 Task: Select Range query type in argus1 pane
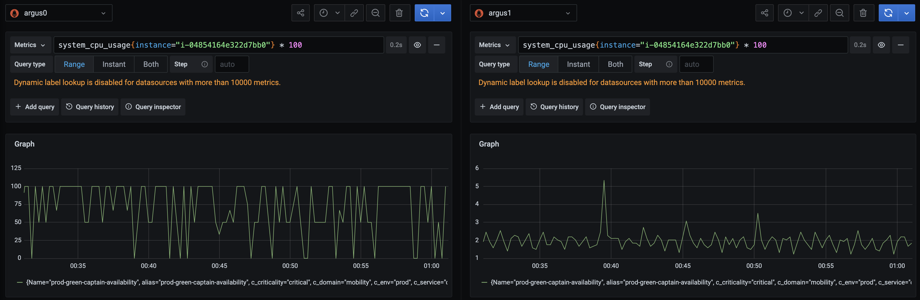click(x=538, y=64)
